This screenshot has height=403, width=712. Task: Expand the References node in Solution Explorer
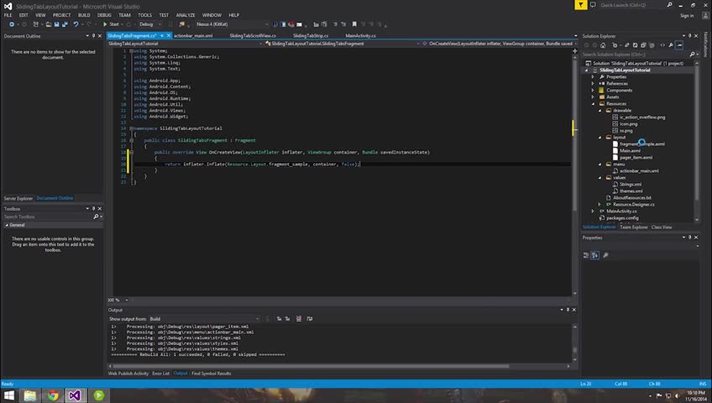[x=593, y=83]
